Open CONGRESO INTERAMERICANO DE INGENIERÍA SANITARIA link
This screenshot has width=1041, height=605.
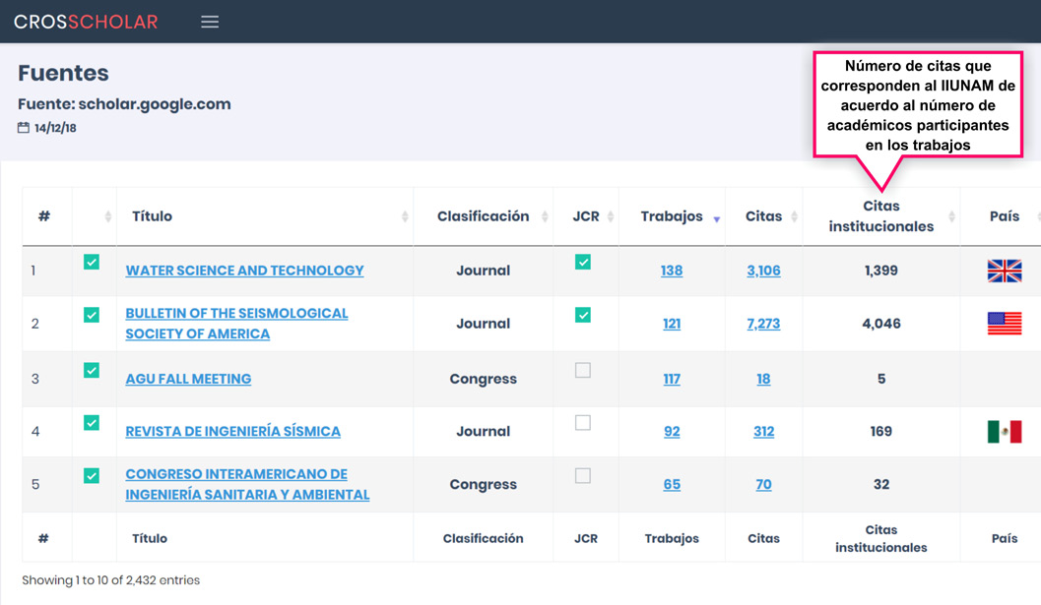click(247, 484)
